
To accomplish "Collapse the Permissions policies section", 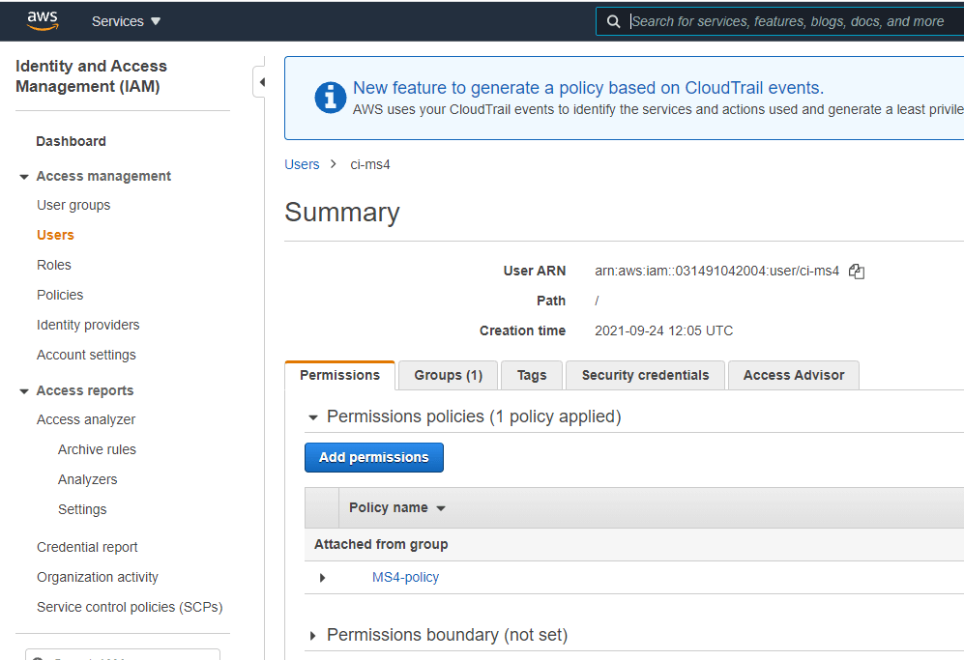I will click(313, 417).
